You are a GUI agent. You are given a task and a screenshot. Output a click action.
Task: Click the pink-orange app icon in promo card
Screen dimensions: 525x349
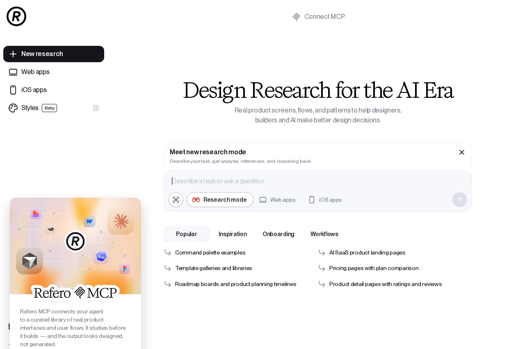(36, 214)
